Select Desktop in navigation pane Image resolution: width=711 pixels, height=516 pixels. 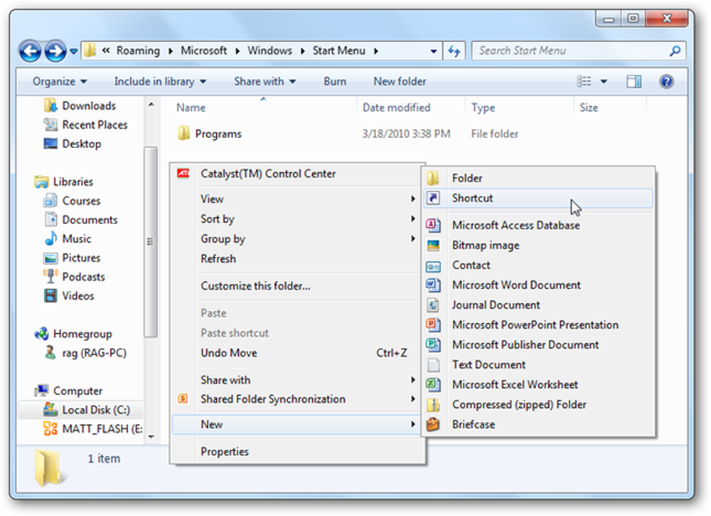pyautogui.click(x=72, y=144)
